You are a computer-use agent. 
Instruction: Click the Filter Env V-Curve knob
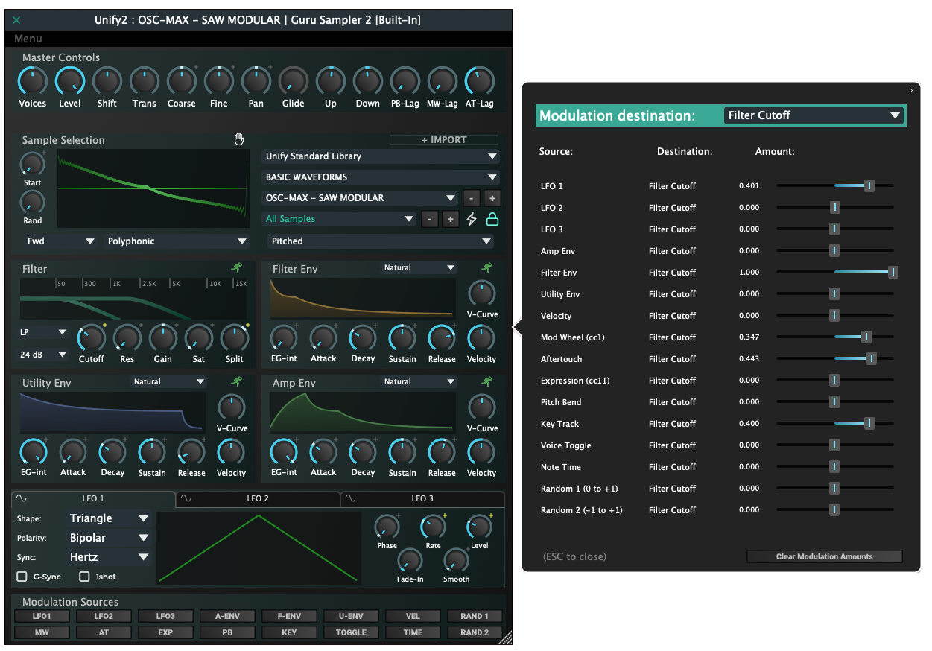click(482, 293)
